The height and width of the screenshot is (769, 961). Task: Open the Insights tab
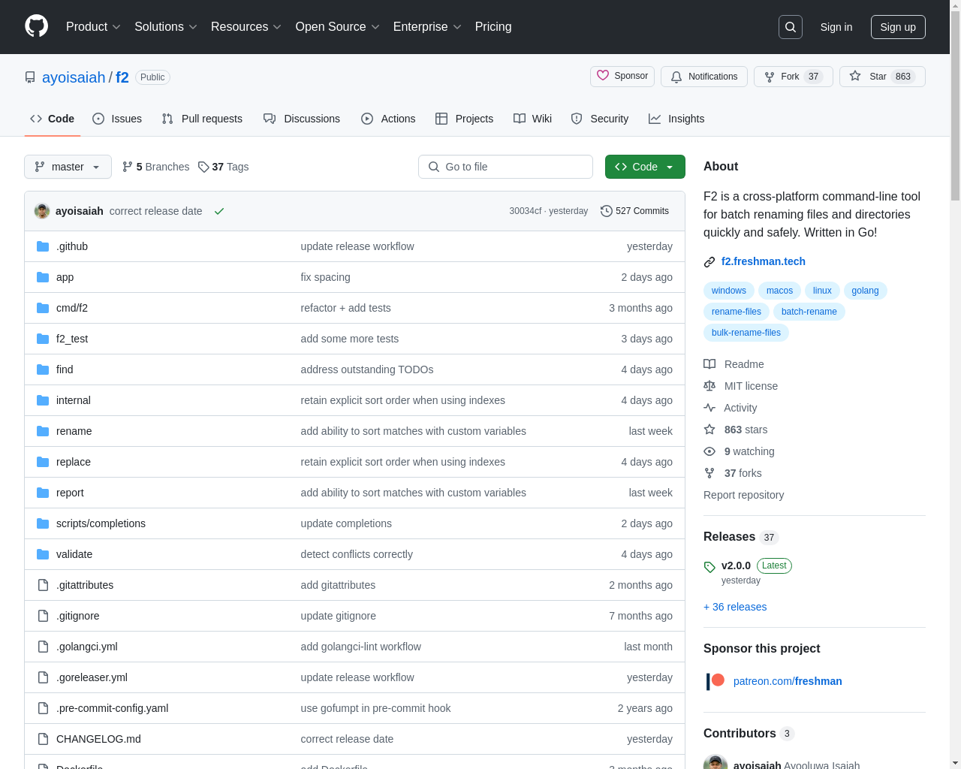tap(676, 119)
